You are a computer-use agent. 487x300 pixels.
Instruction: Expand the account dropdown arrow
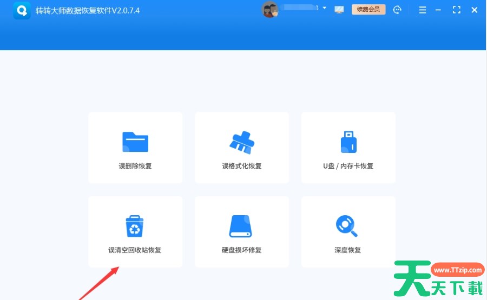[324, 8]
